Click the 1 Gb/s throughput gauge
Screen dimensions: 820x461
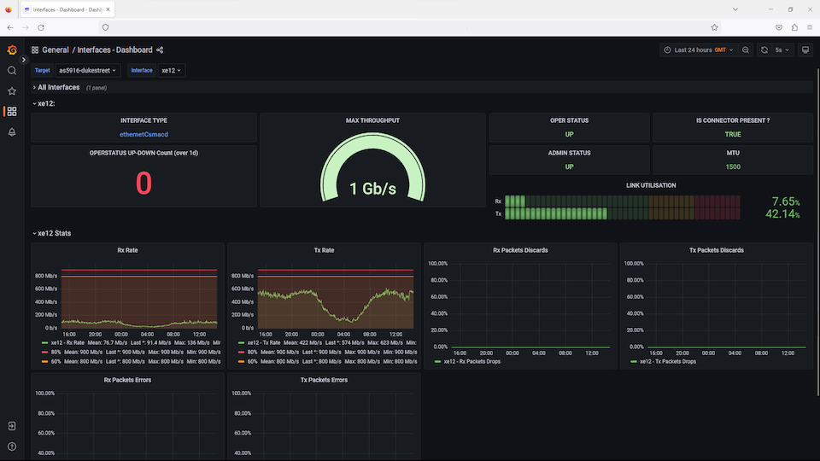372,168
